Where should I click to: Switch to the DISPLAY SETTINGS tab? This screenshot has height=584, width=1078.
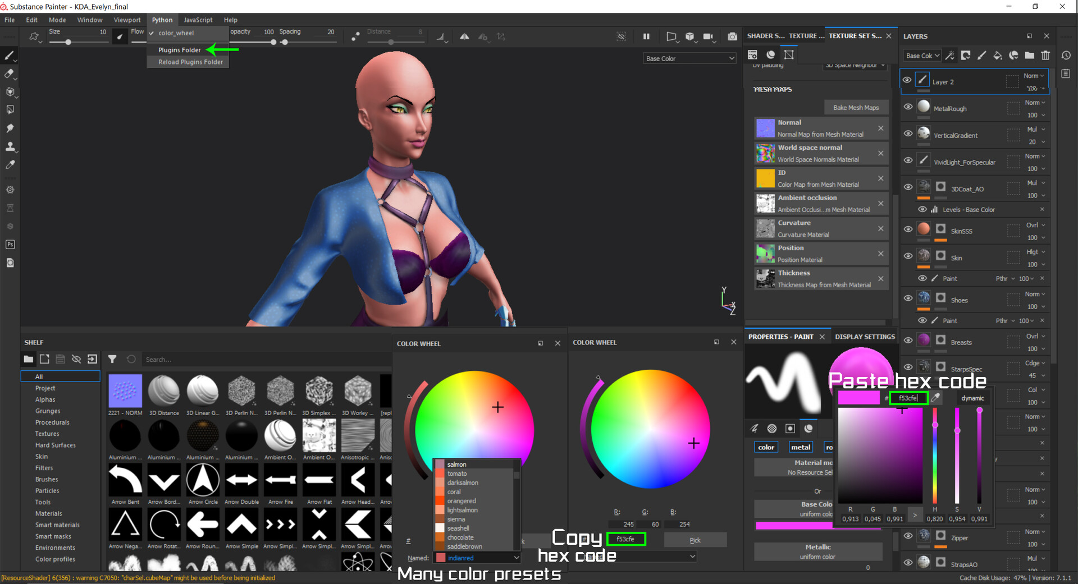865,336
